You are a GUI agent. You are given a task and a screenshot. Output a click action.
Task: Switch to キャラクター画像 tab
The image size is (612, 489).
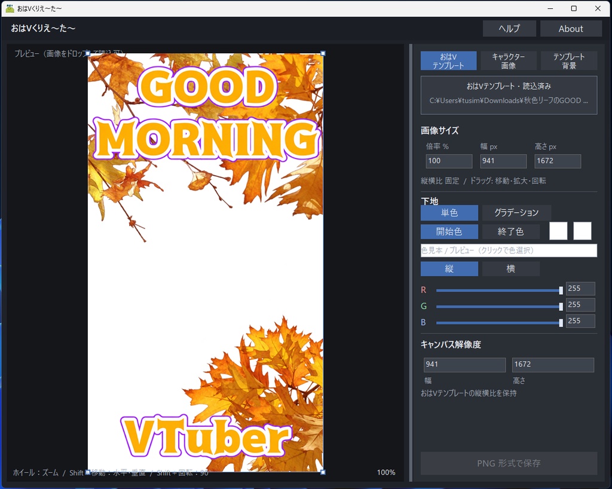(508, 61)
